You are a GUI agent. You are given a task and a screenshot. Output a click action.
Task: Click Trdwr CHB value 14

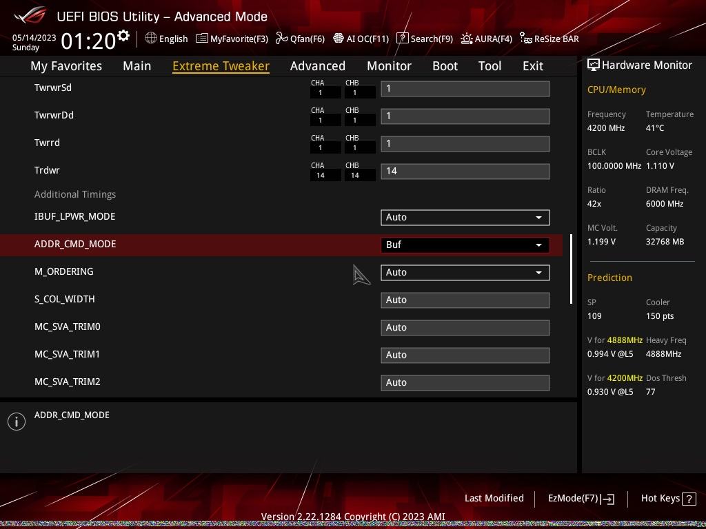point(360,176)
